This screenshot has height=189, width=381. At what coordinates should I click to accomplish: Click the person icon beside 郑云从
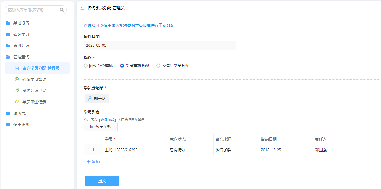90,98
